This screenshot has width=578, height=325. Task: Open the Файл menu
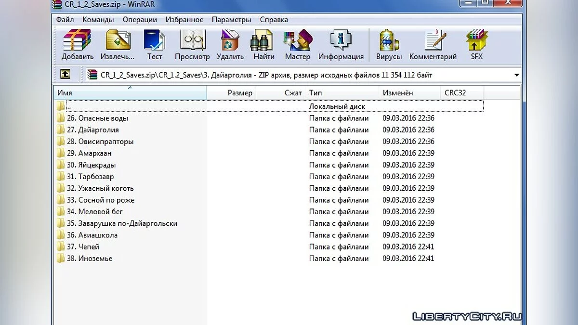pyautogui.click(x=65, y=20)
